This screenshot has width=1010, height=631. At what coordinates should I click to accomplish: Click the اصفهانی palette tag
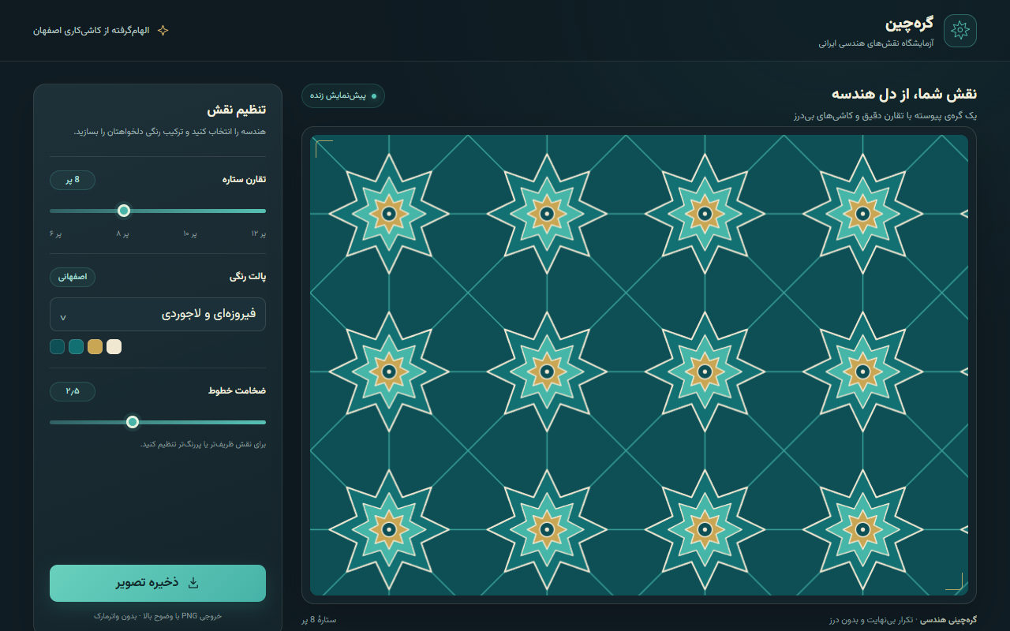tap(73, 277)
